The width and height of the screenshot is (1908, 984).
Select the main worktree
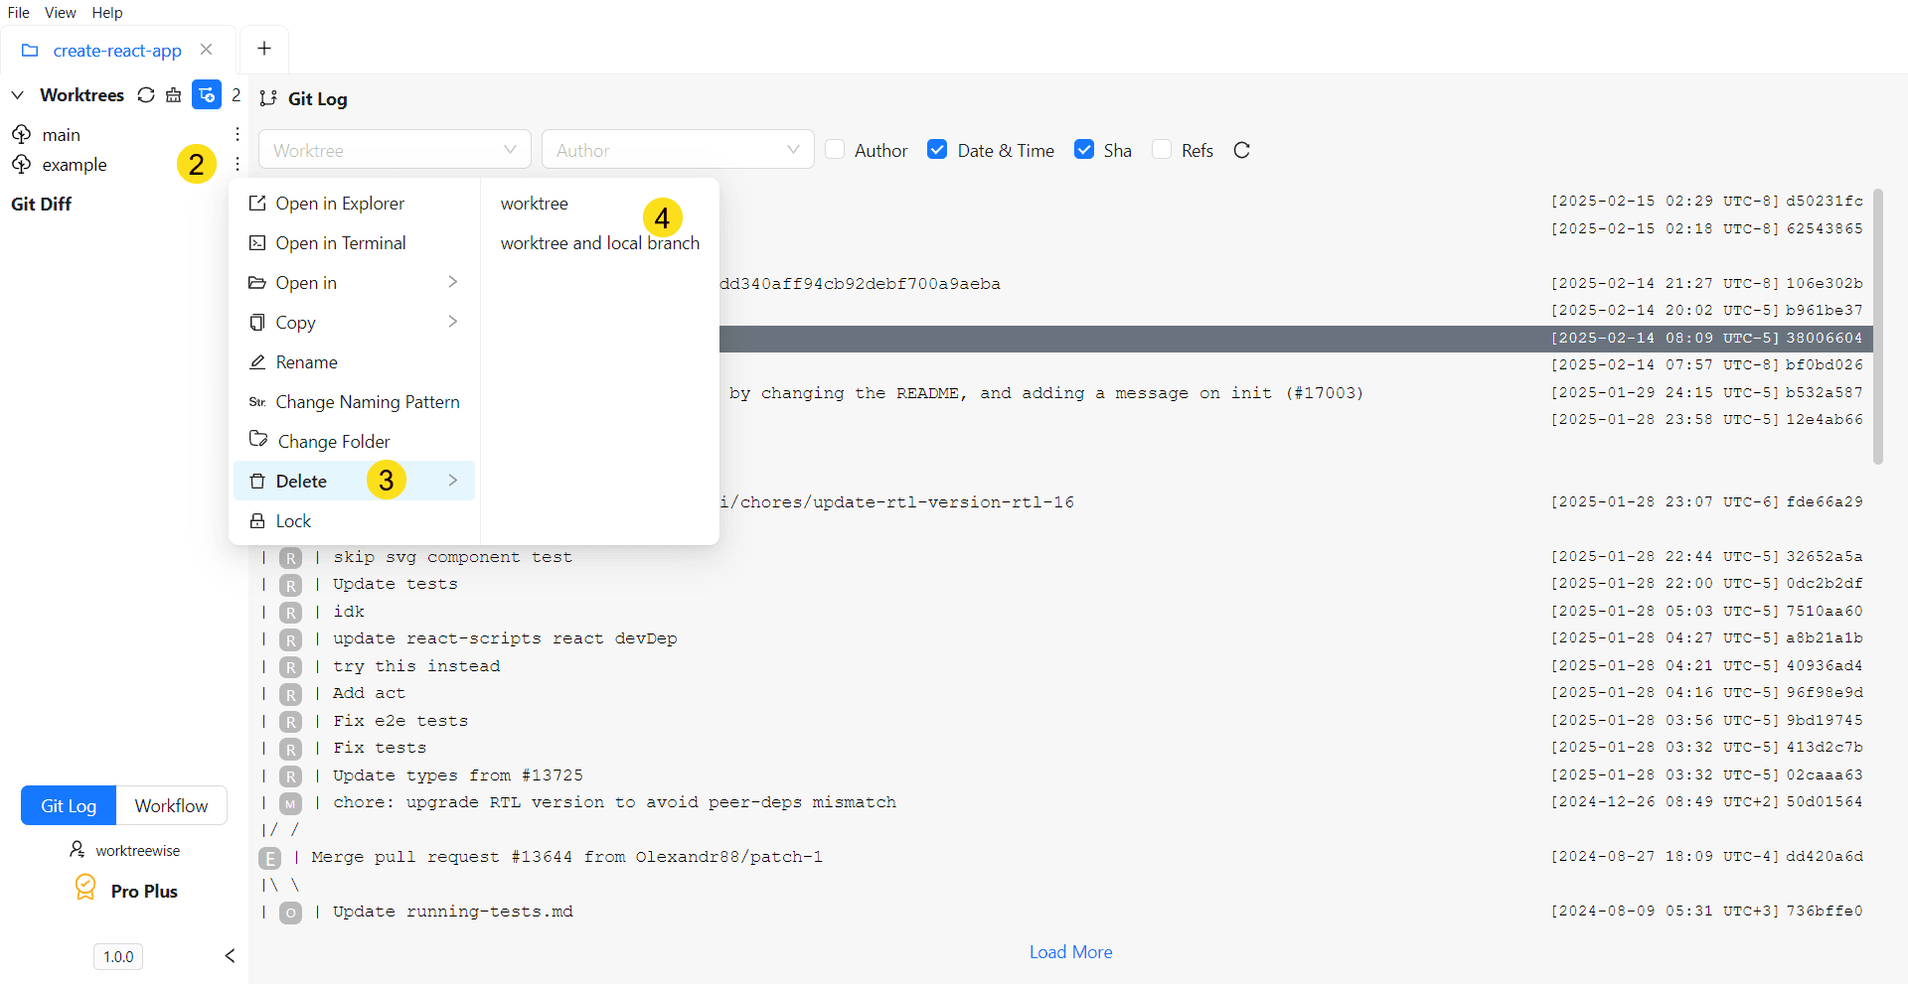[x=62, y=134]
